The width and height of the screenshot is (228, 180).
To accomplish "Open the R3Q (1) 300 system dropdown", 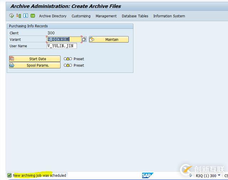I will coord(208,176).
